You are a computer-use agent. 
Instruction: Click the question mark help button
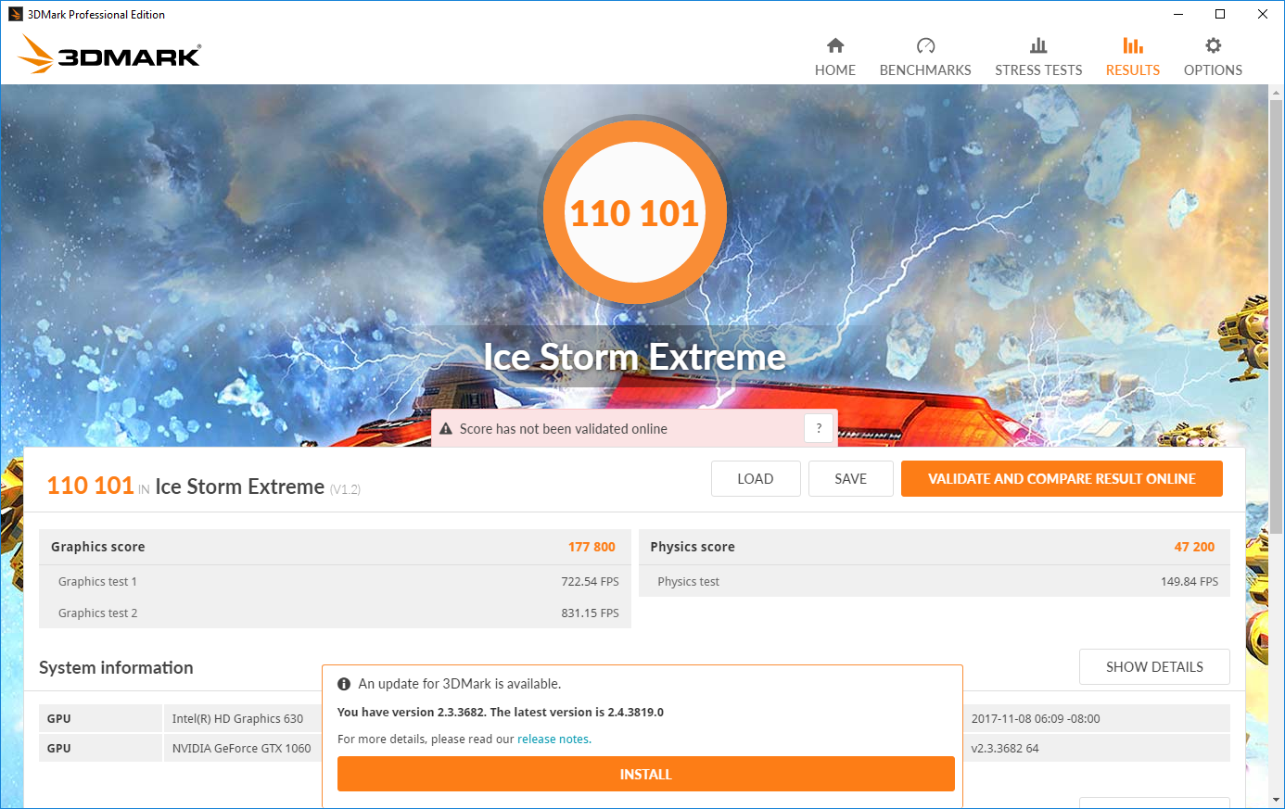pos(819,428)
